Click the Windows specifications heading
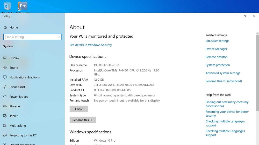 point(90,132)
